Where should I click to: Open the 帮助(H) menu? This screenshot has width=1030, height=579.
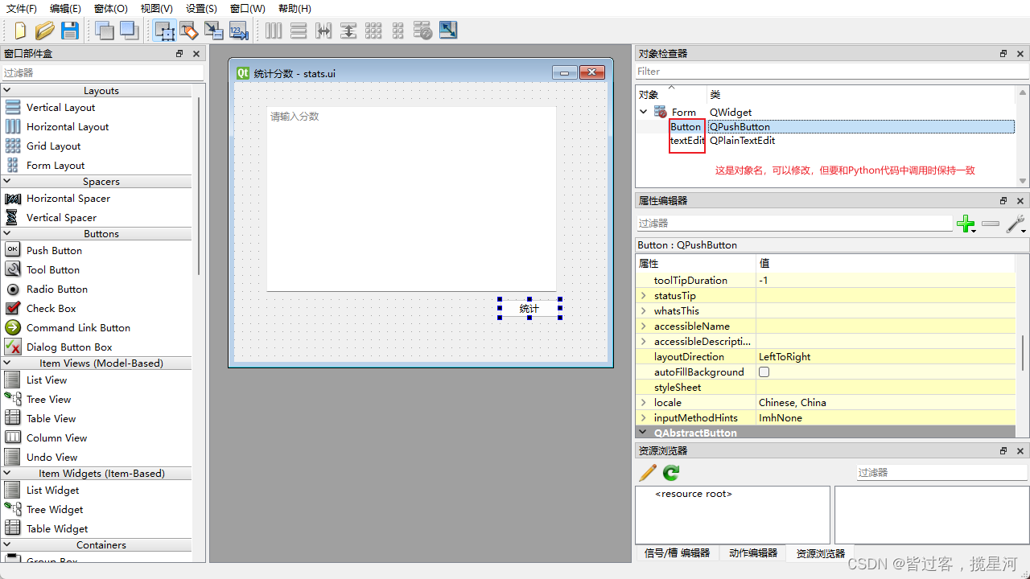(295, 8)
